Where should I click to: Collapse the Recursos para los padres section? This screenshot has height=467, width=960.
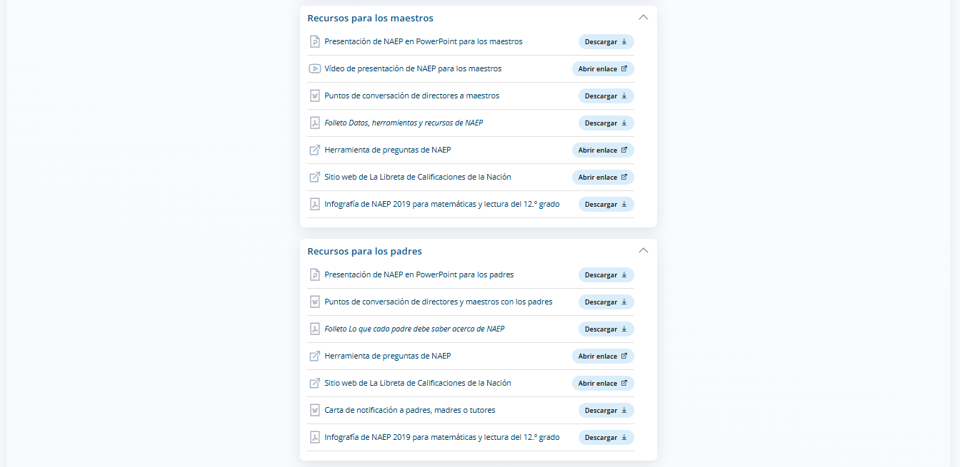[x=643, y=250]
